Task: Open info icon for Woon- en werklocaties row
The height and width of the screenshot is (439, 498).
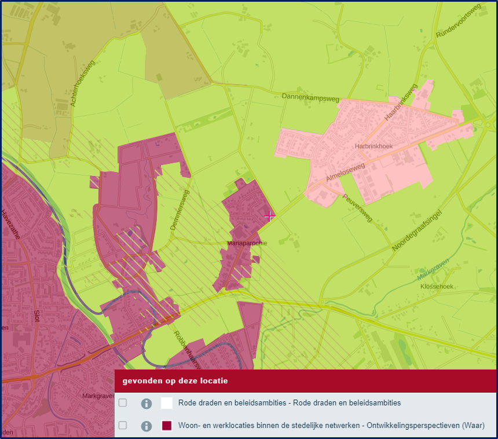Action: (147, 426)
